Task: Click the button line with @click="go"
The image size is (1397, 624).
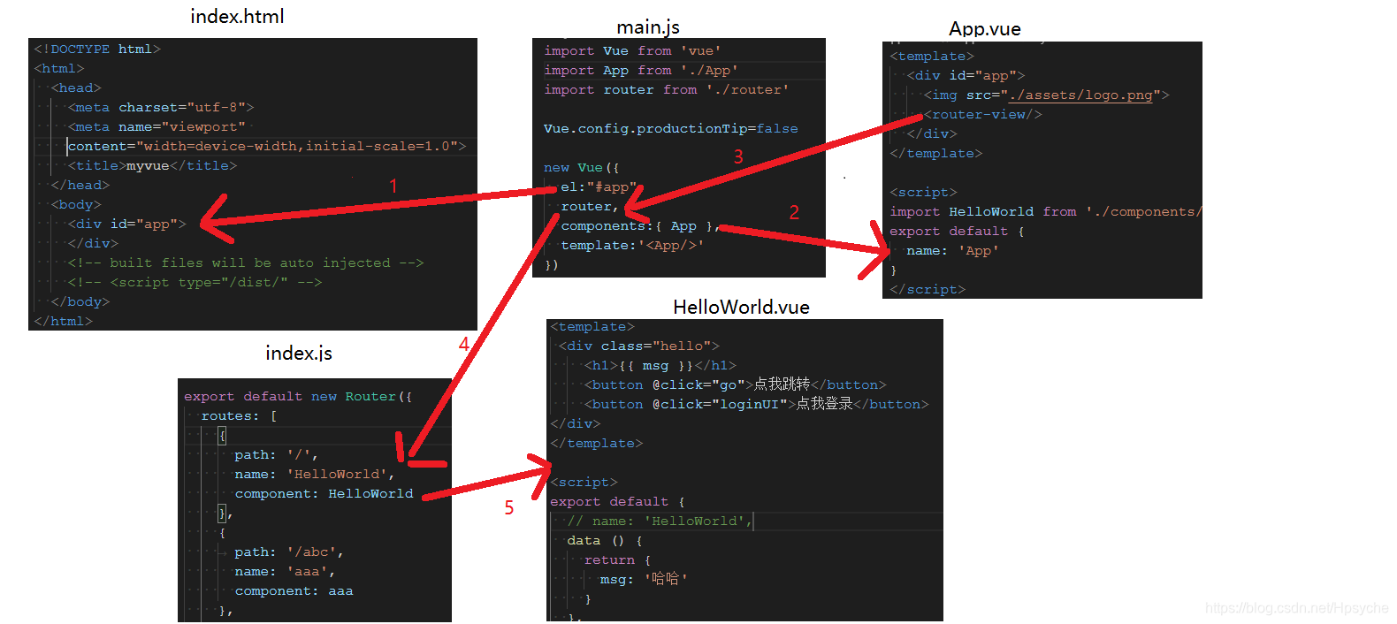Action: [x=736, y=385]
